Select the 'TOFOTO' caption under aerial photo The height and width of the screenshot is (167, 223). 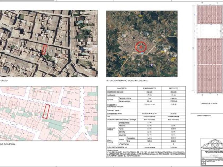[x=4, y=81]
